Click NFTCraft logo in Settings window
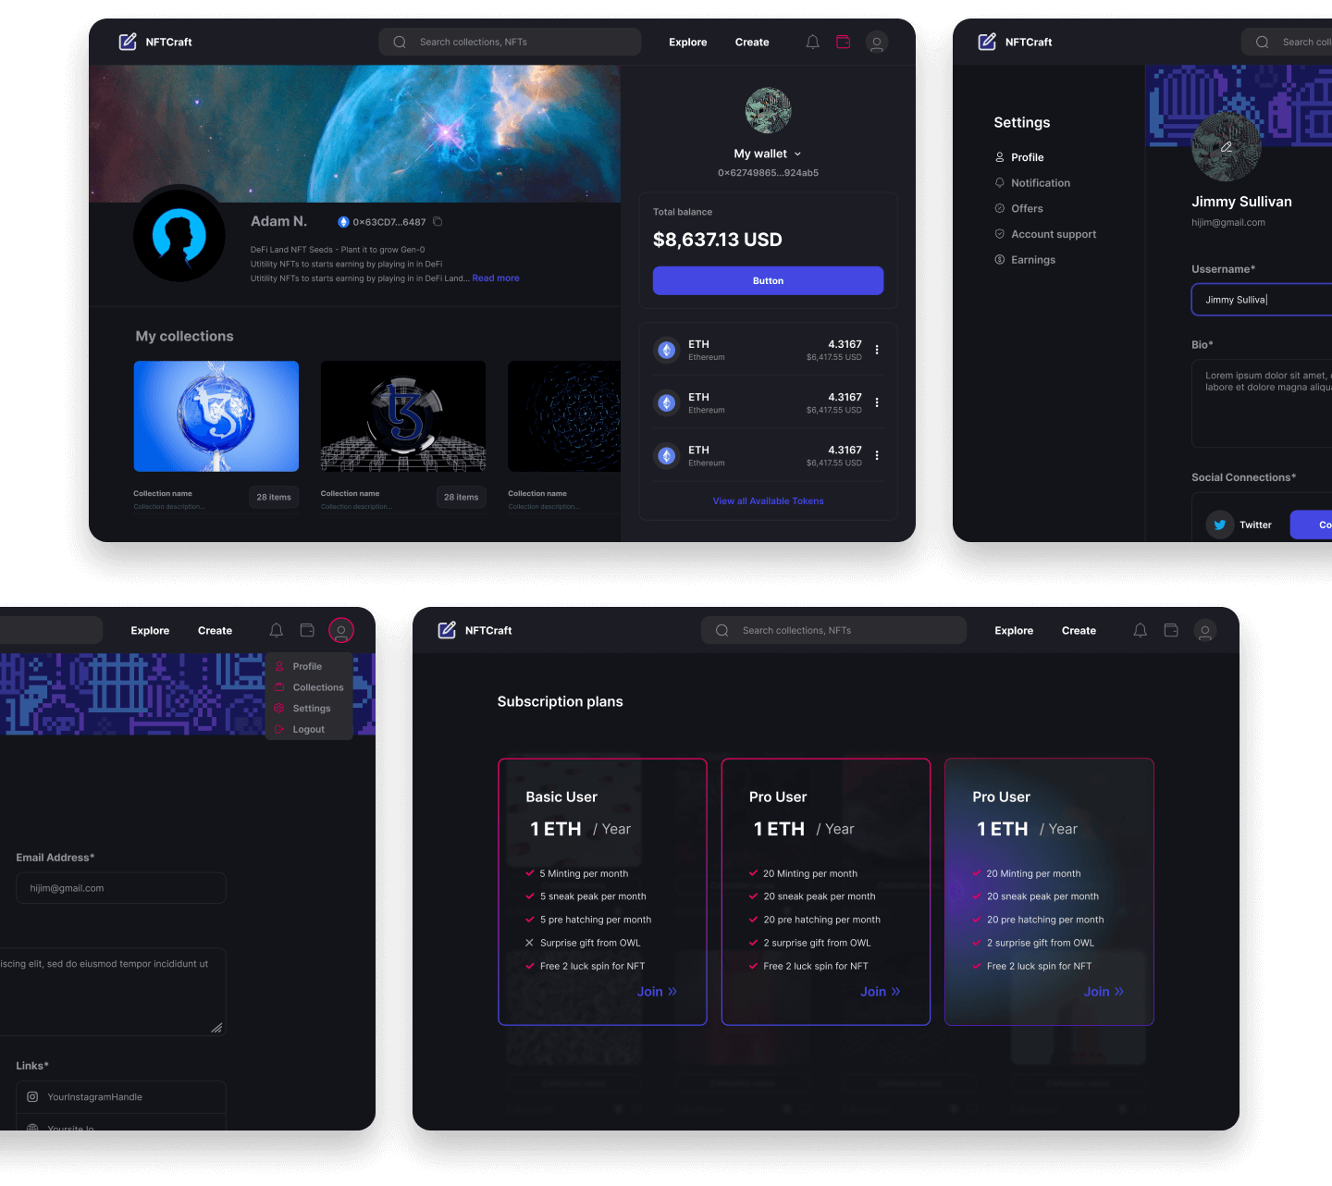1332x1186 pixels. (1015, 42)
